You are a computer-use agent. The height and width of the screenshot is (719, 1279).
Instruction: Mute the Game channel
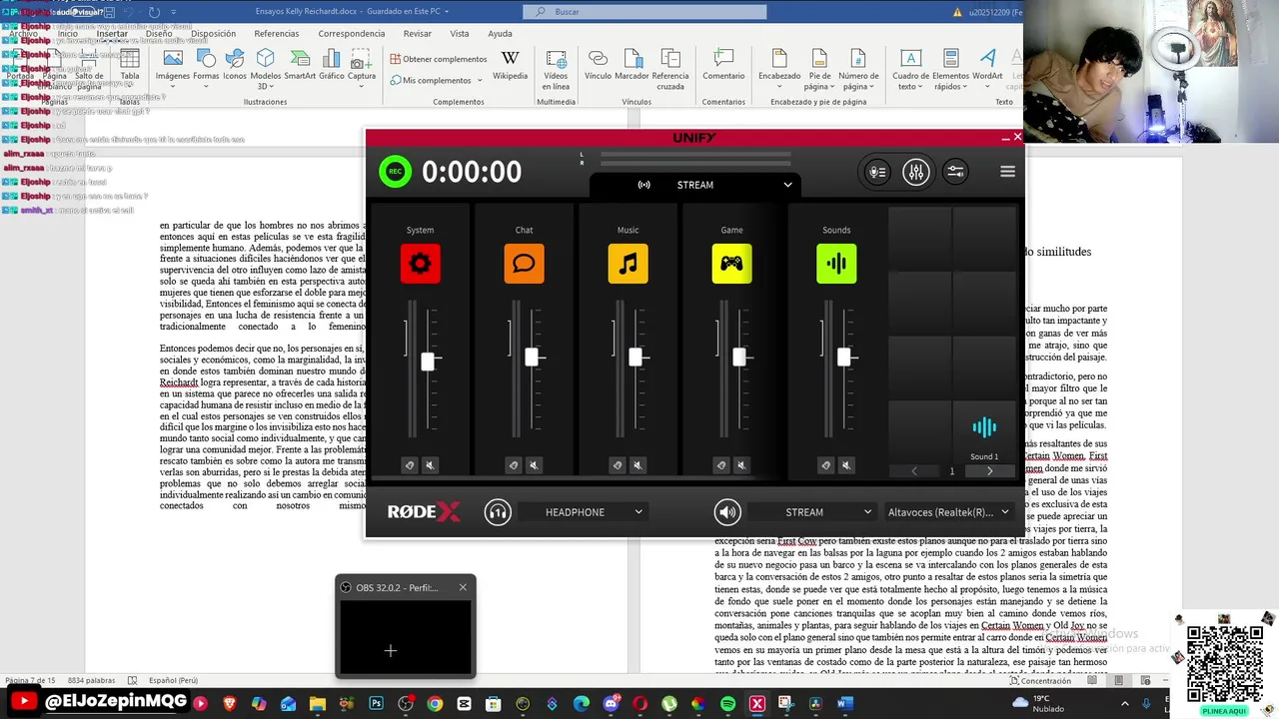click(741, 465)
